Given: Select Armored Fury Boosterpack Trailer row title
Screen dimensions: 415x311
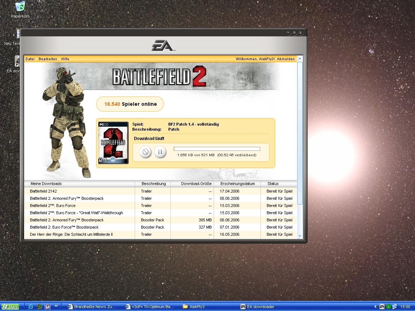Looking at the screenshot, I should (67, 198).
